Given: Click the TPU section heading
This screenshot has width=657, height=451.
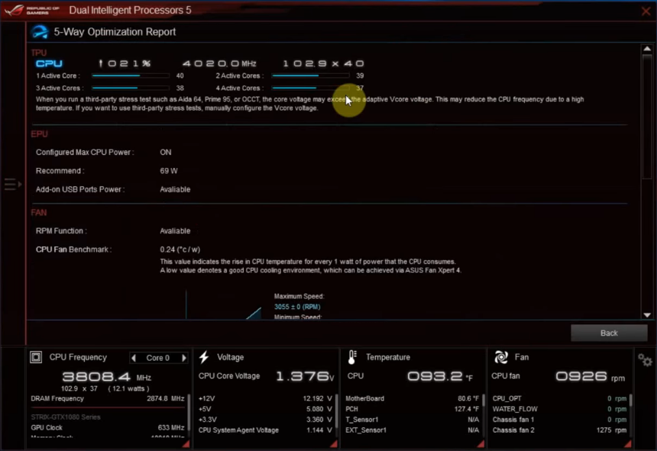Looking at the screenshot, I should (38, 53).
